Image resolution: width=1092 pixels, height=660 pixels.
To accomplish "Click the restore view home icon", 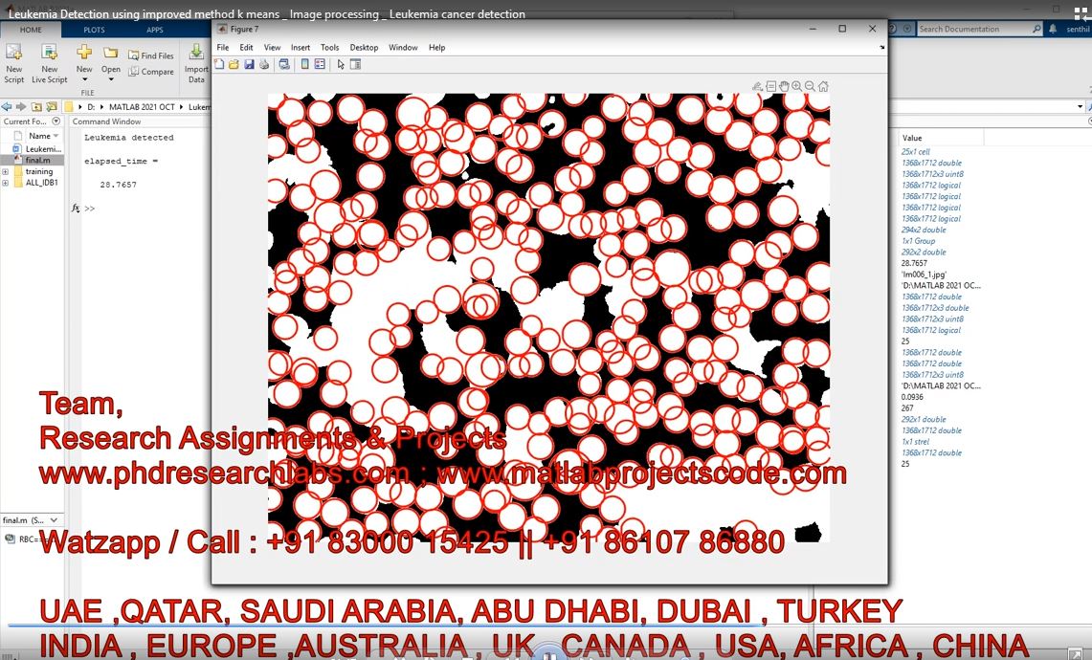I will click(x=823, y=86).
